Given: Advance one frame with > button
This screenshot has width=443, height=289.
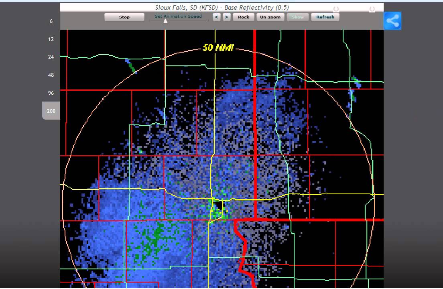Looking at the screenshot, I should 226,17.
